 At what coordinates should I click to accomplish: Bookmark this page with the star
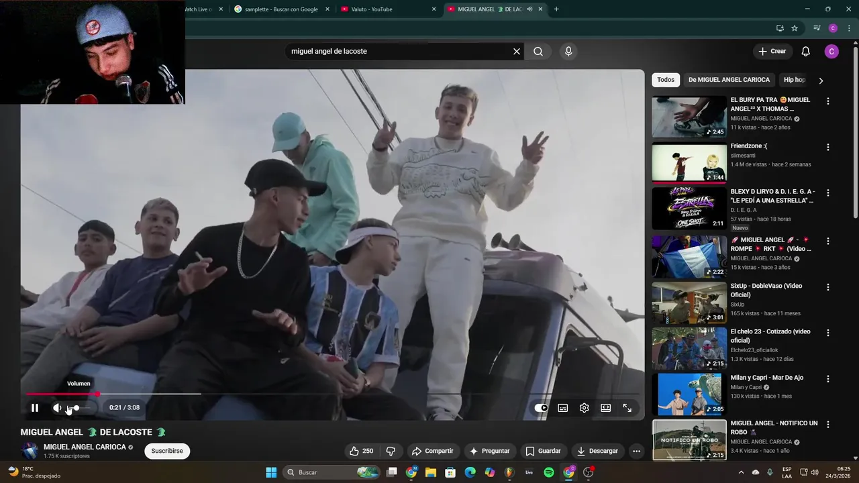coord(795,28)
